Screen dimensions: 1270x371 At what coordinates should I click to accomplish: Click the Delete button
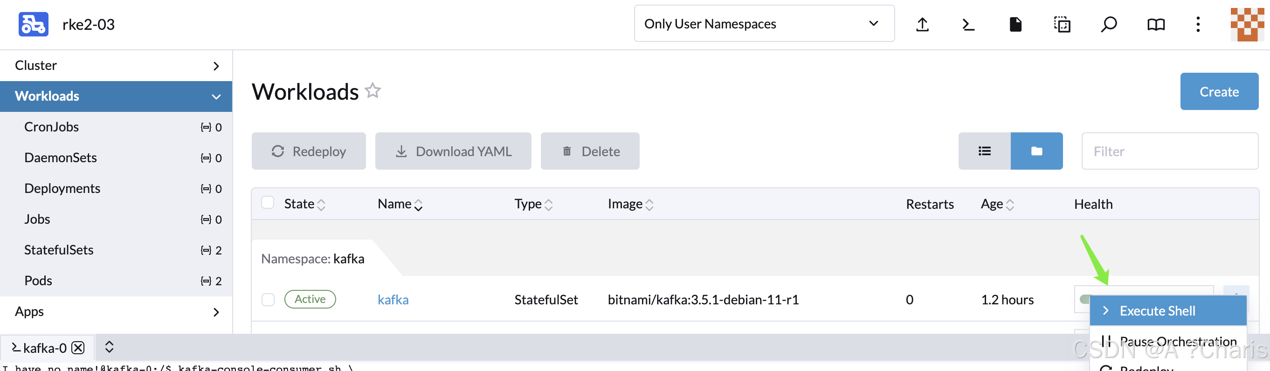click(x=590, y=151)
